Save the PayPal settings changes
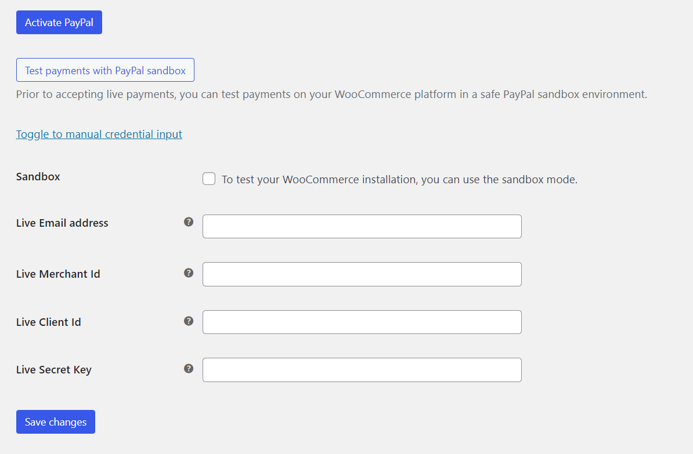The width and height of the screenshot is (693, 454). pos(55,422)
